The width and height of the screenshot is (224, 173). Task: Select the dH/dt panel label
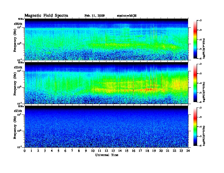pyautogui.click(x=18, y=24)
